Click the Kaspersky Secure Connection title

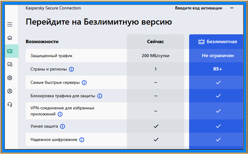coord(53,8)
